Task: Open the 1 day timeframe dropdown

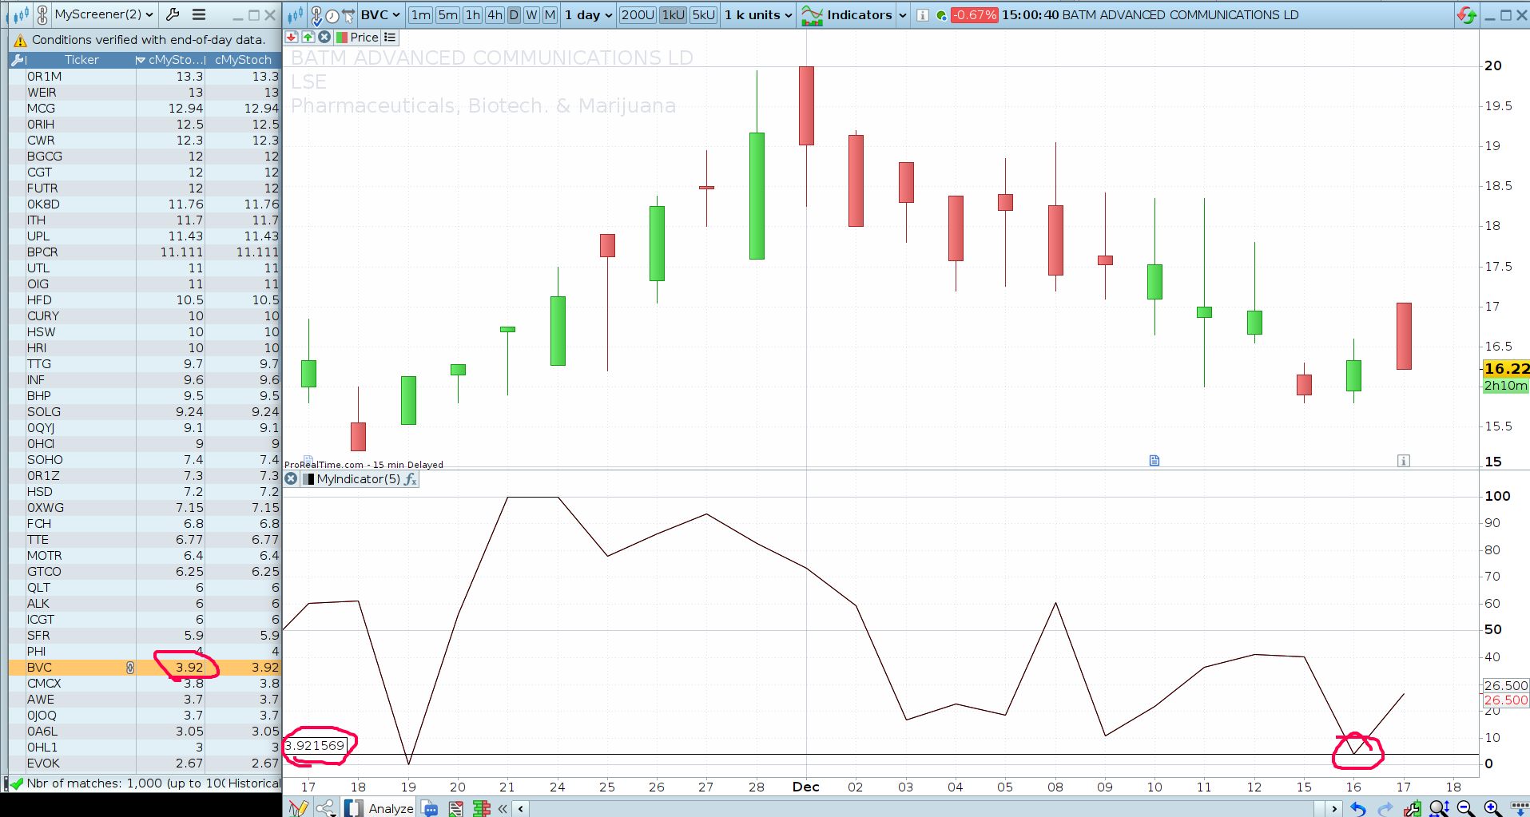Action: click(589, 14)
